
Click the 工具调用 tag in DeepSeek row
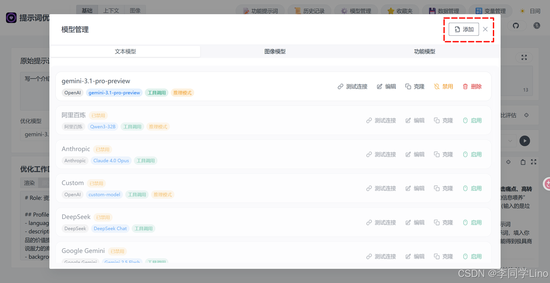pyautogui.click(x=144, y=228)
